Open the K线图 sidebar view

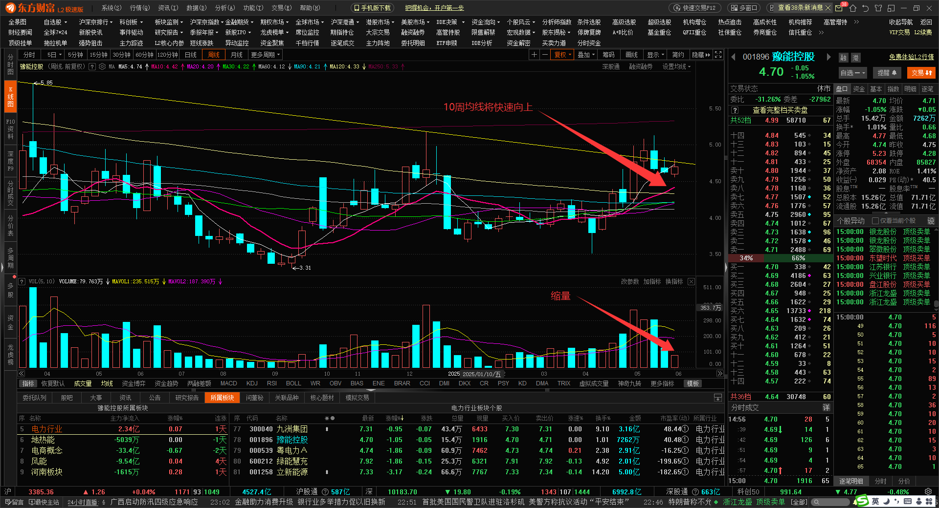[x=10, y=97]
